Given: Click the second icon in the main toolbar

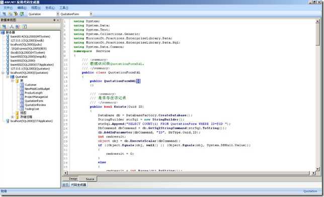Looking at the screenshot, I should pos(10,14).
